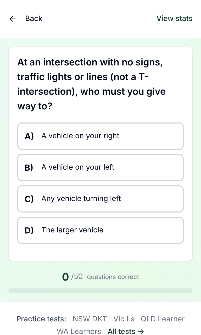201x335 pixels.
Task: Go to QLD Learner practice test
Action: (x=163, y=319)
